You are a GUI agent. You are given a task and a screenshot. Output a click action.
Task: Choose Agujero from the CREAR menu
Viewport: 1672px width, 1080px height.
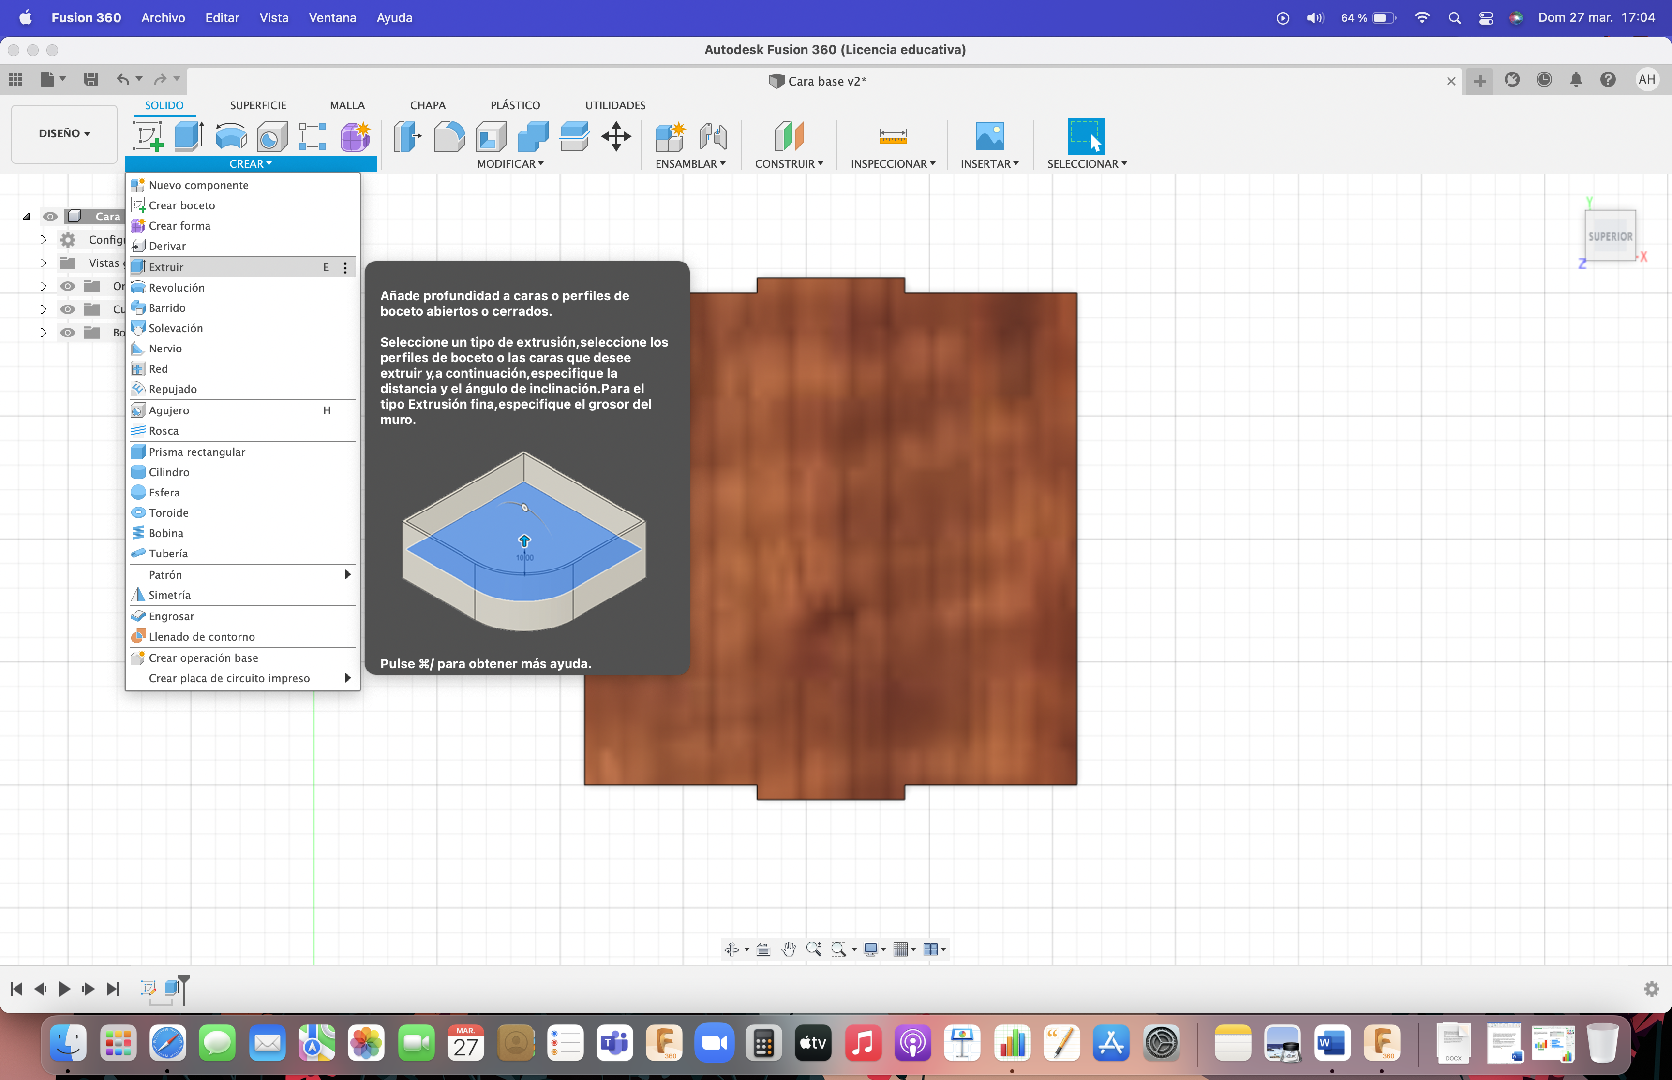(243, 410)
